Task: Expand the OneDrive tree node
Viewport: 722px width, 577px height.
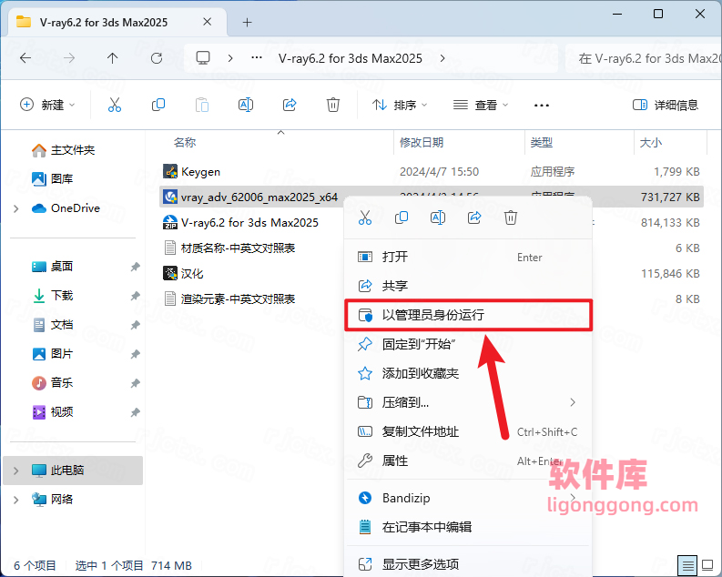Action: [16, 208]
